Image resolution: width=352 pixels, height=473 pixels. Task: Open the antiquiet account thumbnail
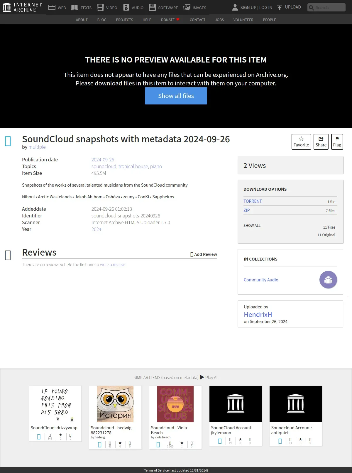[x=296, y=404]
